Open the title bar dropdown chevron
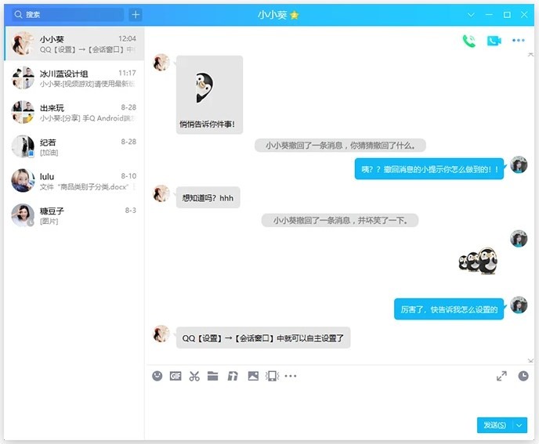The height and width of the screenshot is (444, 539). pos(471,14)
